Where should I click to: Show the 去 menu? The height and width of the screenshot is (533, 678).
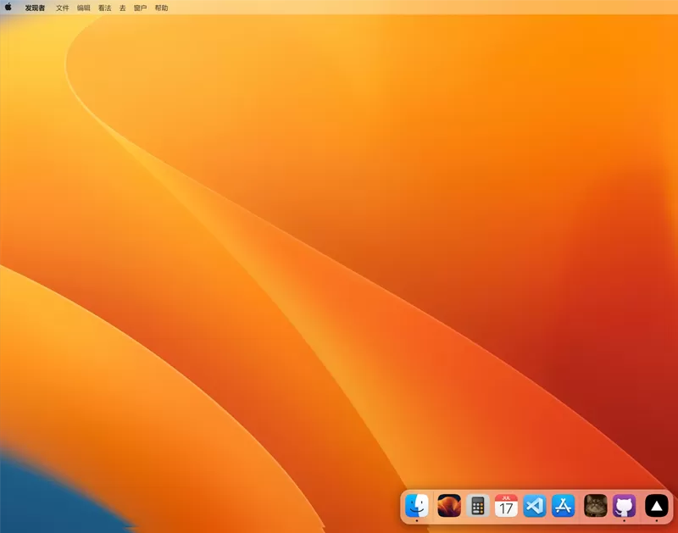tap(122, 8)
